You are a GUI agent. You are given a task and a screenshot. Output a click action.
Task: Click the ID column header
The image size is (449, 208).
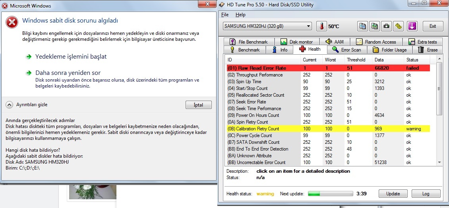[x=263, y=60]
